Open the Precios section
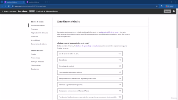Screen dimensions: 178x100 pos(33,54)
